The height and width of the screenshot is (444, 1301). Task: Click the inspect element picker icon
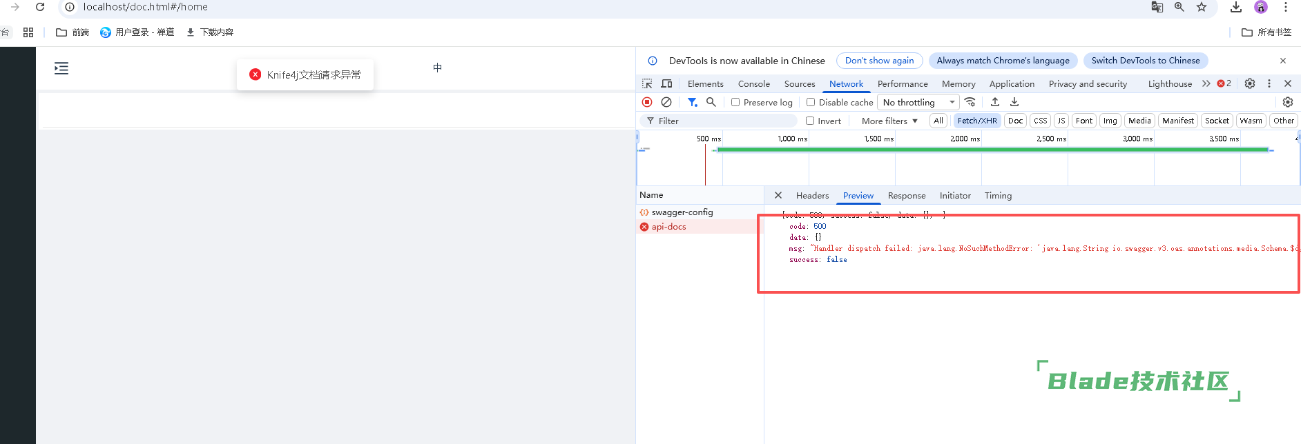tap(647, 83)
